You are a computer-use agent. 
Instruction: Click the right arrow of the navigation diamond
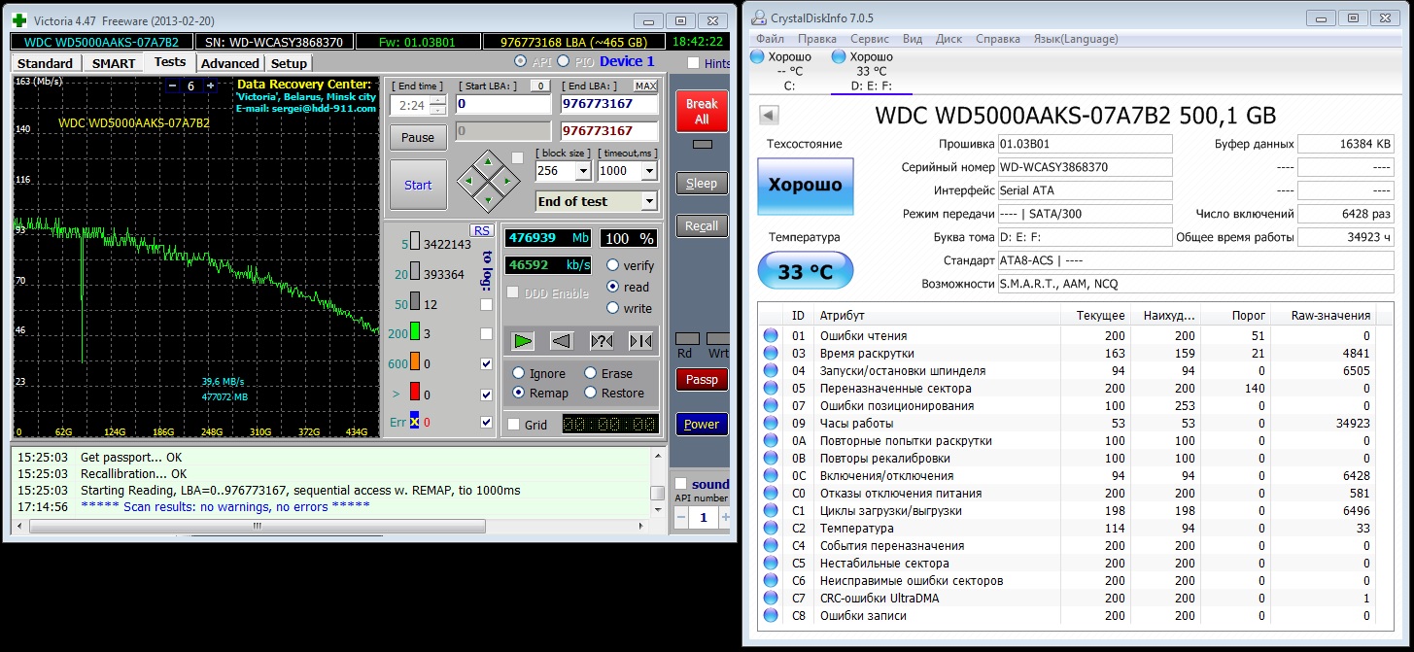click(x=507, y=180)
